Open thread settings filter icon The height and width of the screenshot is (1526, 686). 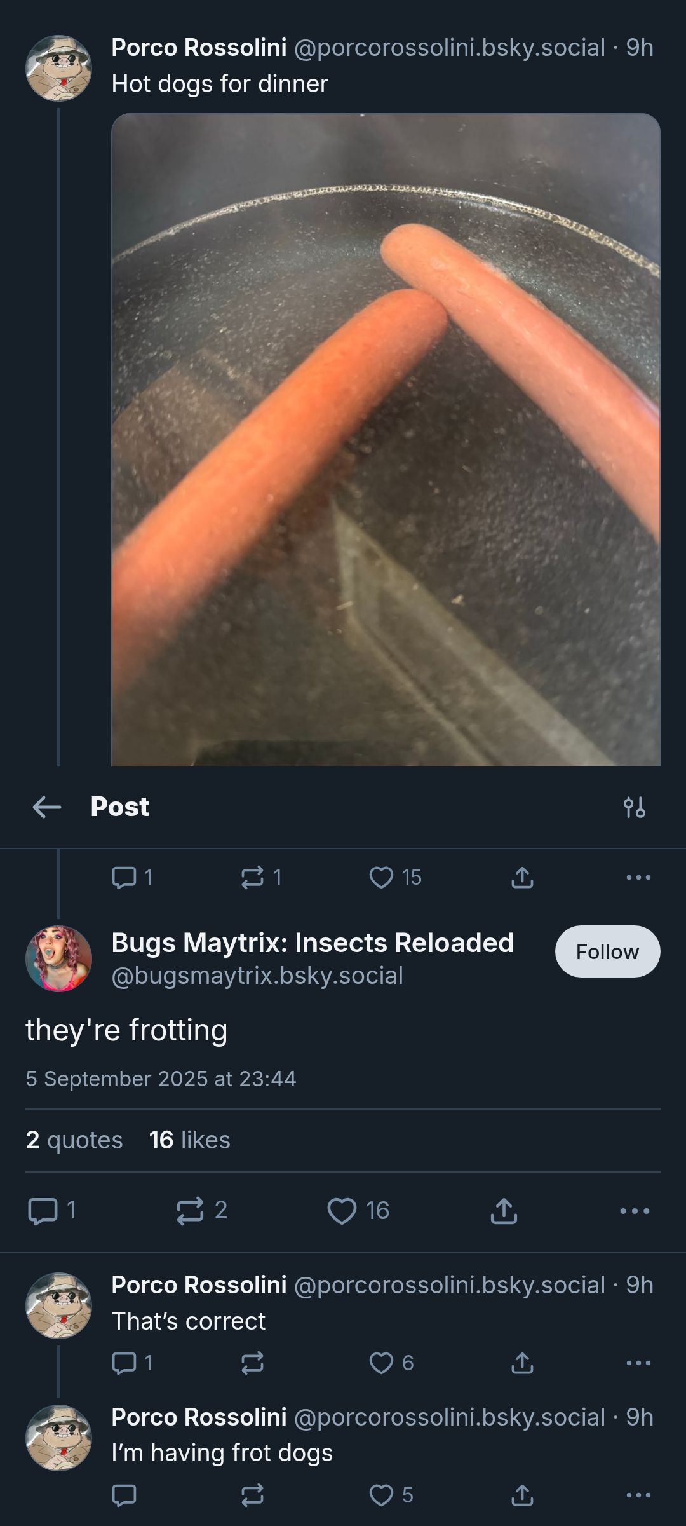[x=635, y=807]
